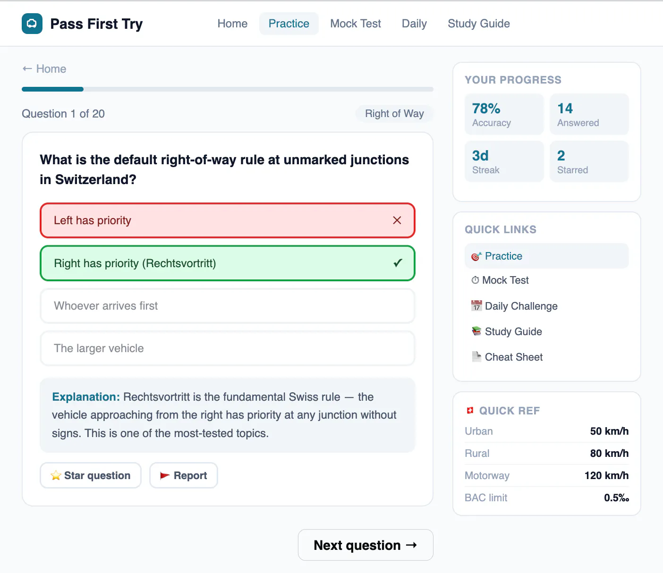Click the back arrow beside Home
663x573 pixels.
click(x=27, y=69)
